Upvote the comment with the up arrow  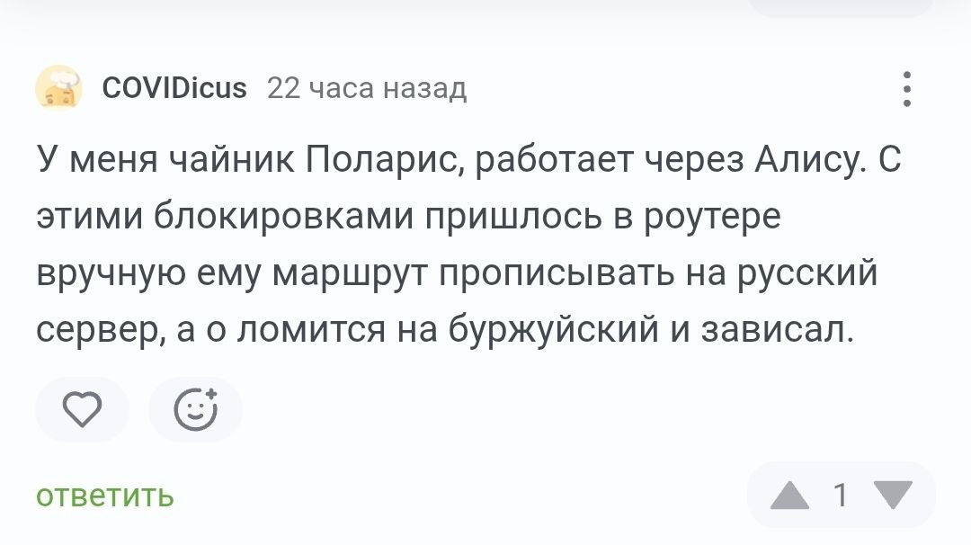790,496
